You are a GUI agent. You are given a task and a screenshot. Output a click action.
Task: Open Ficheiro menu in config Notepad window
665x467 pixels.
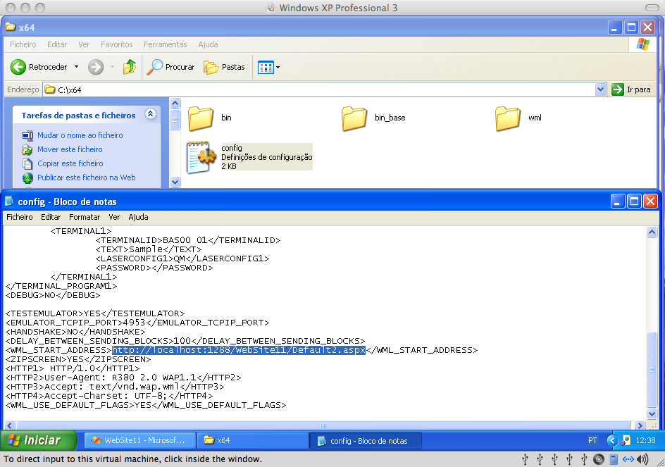click(20, 217)
